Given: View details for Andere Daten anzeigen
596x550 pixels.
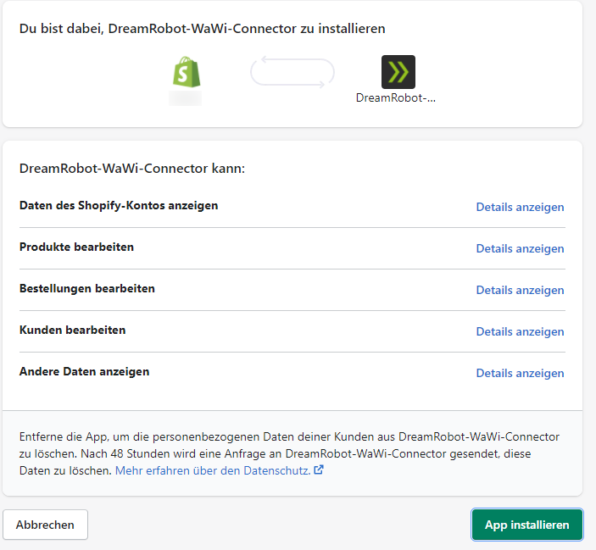Looking at the screenshot, I should point(520,373).
